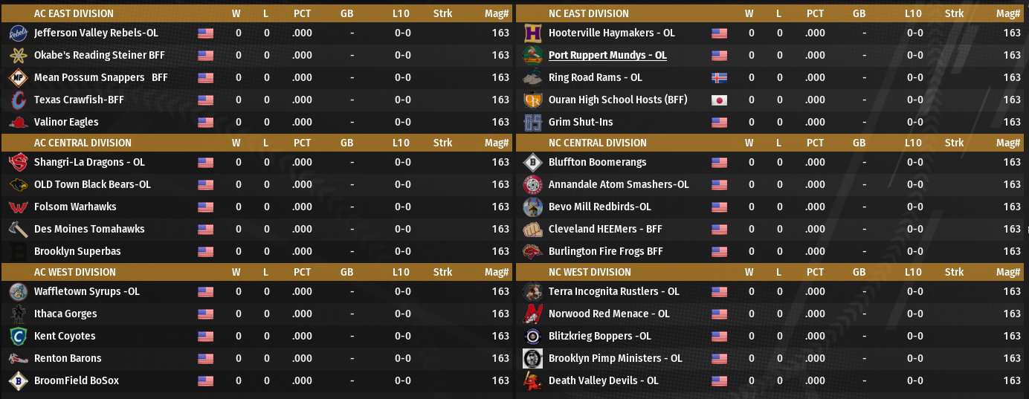This screenshot has width=1029, height=399.
Task: Click the Hooterville Haymakers logo icon
Action: tap(532, 33)
